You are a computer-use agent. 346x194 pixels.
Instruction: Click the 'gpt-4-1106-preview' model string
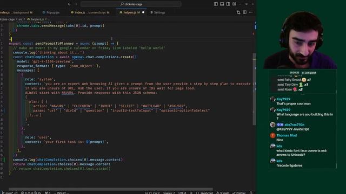(x=52, y=61)
